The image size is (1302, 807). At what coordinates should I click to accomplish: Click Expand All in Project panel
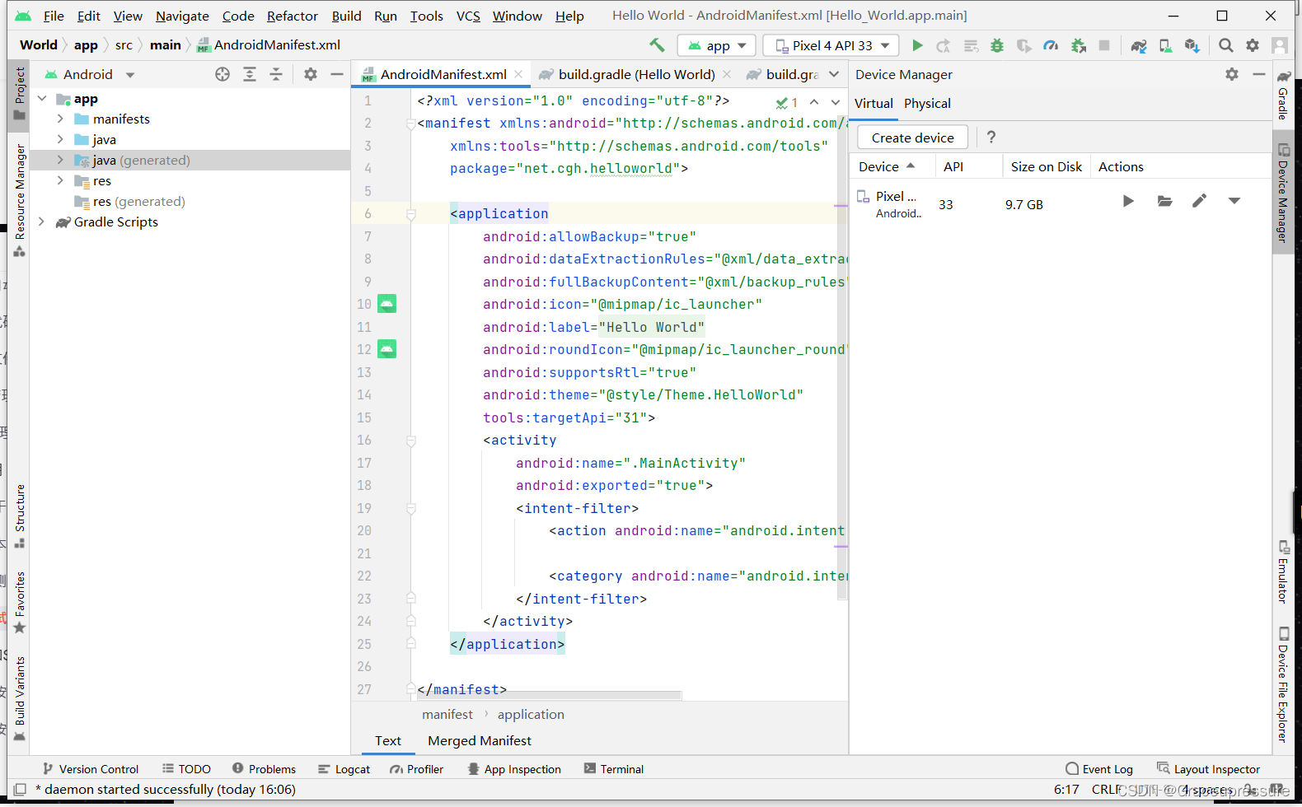click(250, 74)
